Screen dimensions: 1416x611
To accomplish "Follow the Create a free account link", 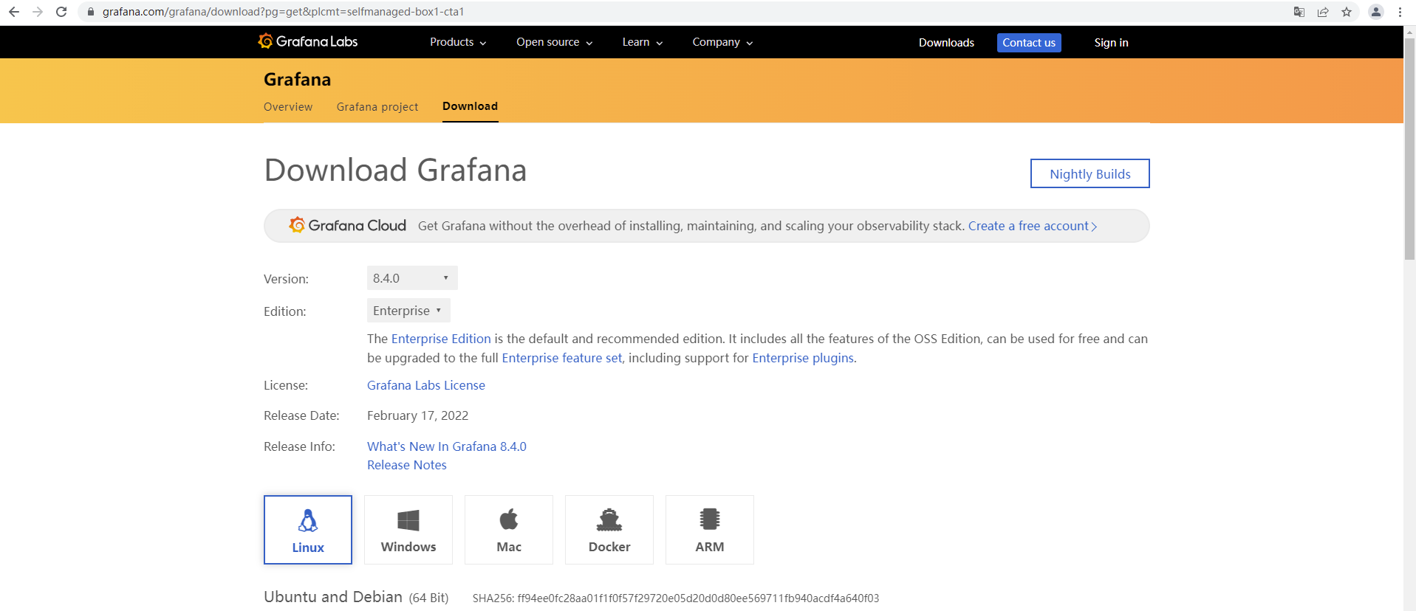I will coord(1033,226).
